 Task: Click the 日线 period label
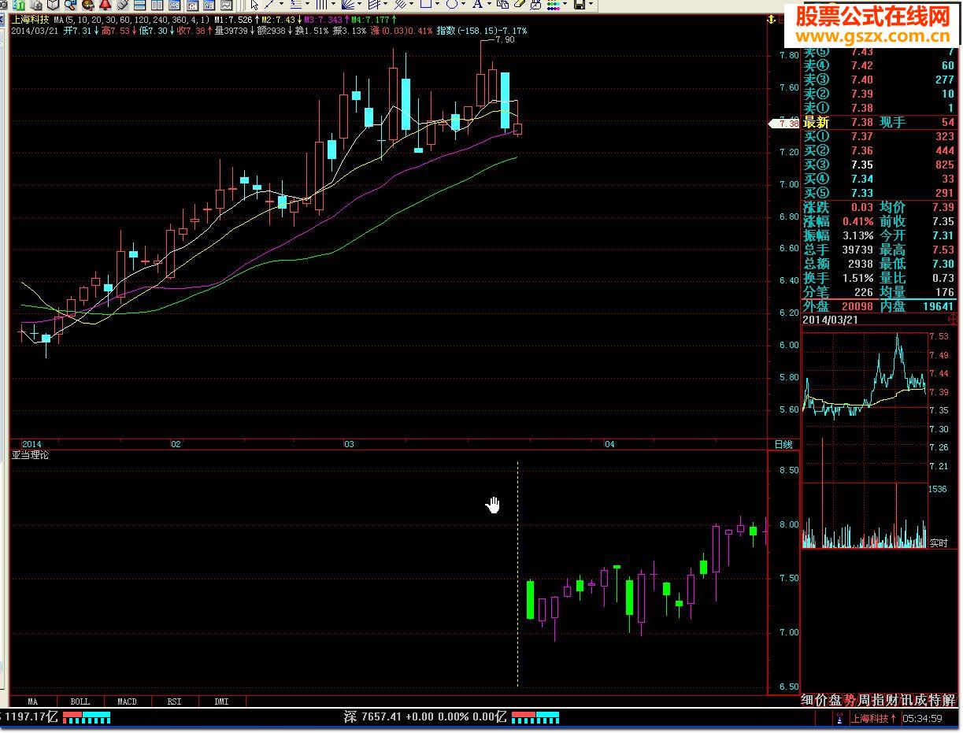point(783,445)
